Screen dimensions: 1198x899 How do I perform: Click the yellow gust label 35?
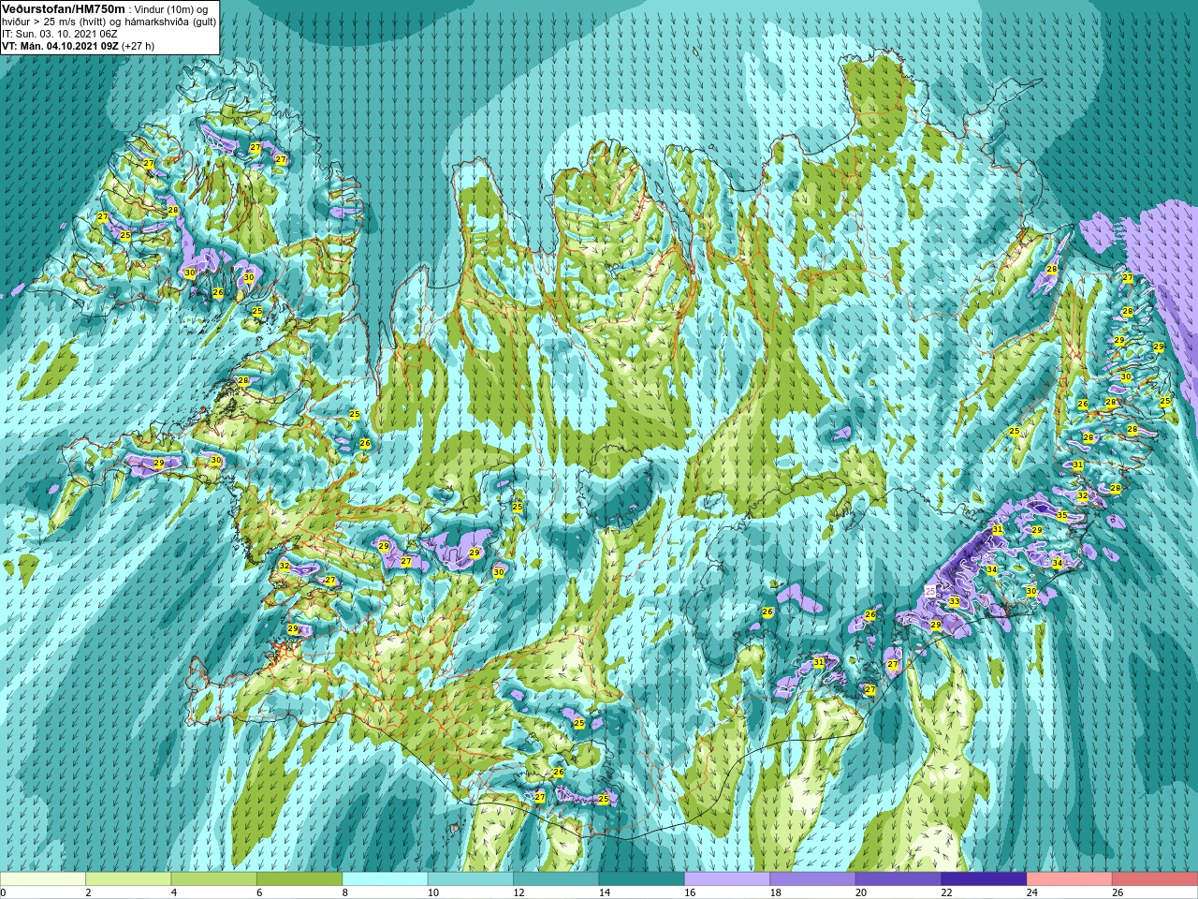pyautogui.click(x=1061, y=515)
